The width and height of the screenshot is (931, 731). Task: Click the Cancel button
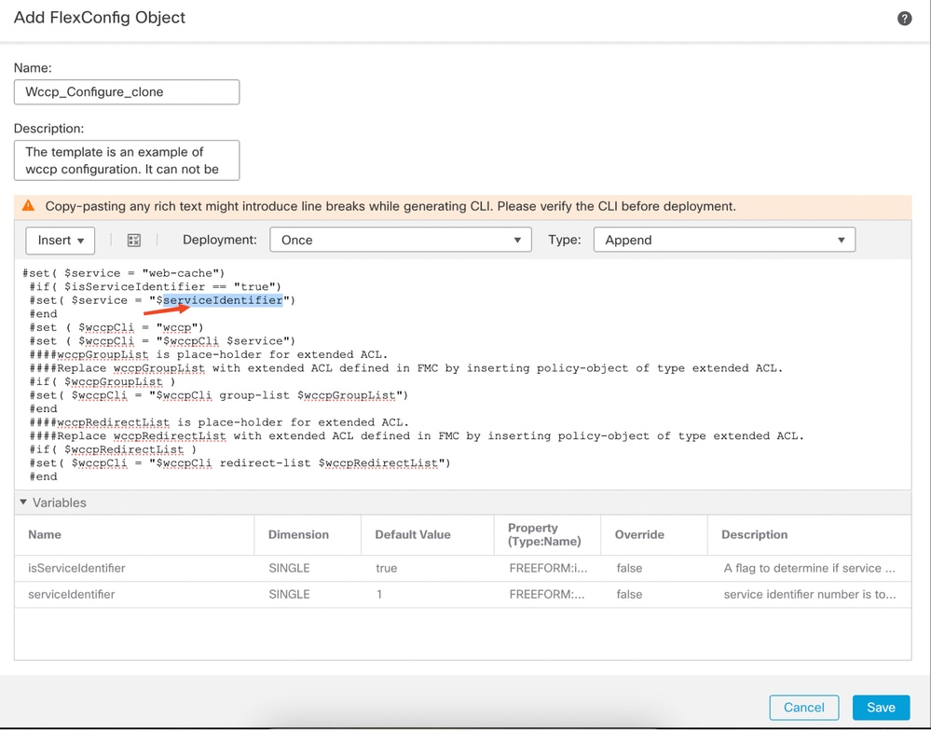(804, 708)
